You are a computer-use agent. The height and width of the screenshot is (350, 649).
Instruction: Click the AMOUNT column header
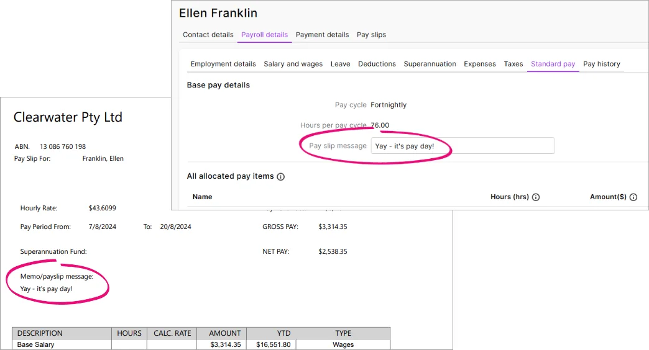[x=225, y=333]
